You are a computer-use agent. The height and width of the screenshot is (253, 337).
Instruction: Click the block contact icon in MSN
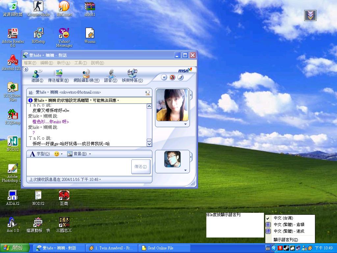click(x=172, y=77)
